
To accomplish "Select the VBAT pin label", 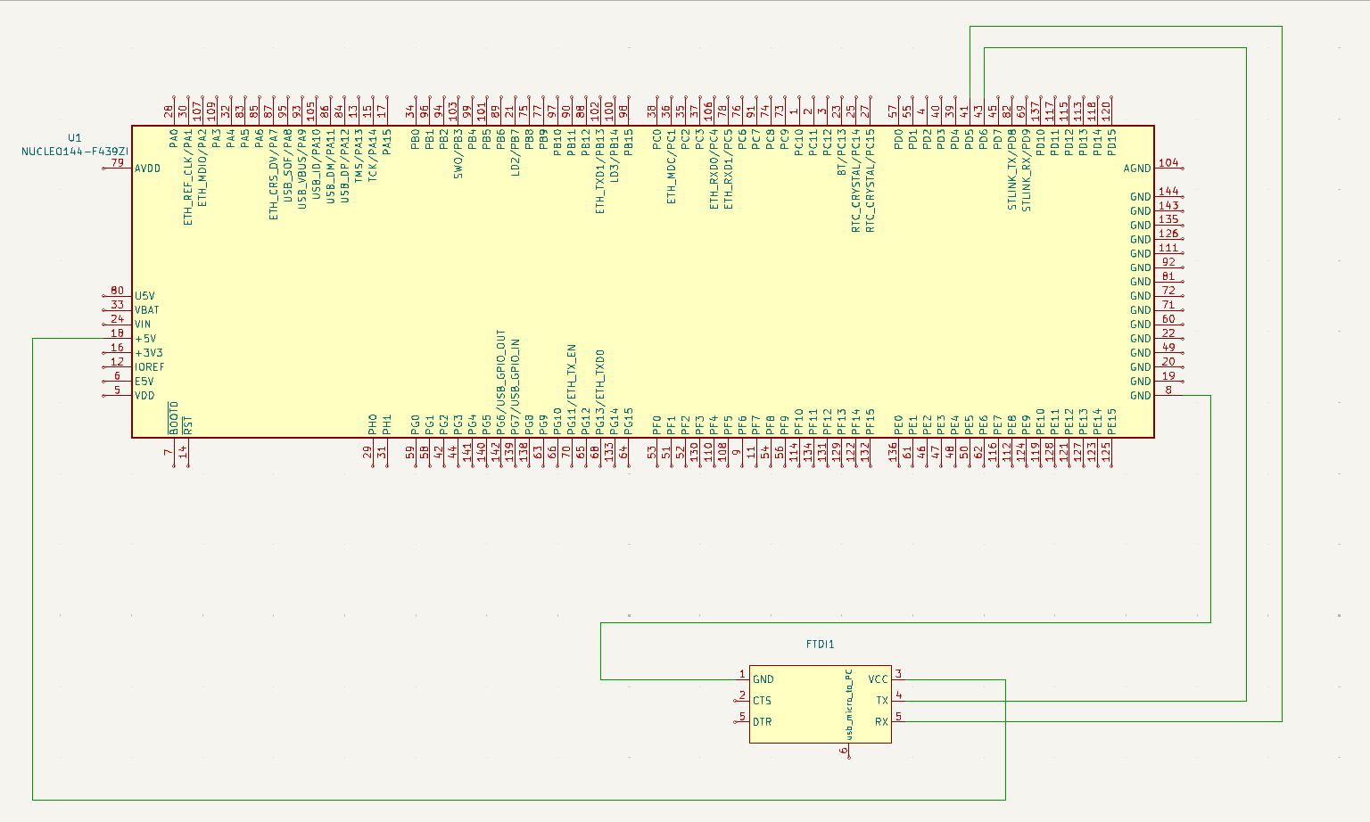I will (x=147, y=310).
